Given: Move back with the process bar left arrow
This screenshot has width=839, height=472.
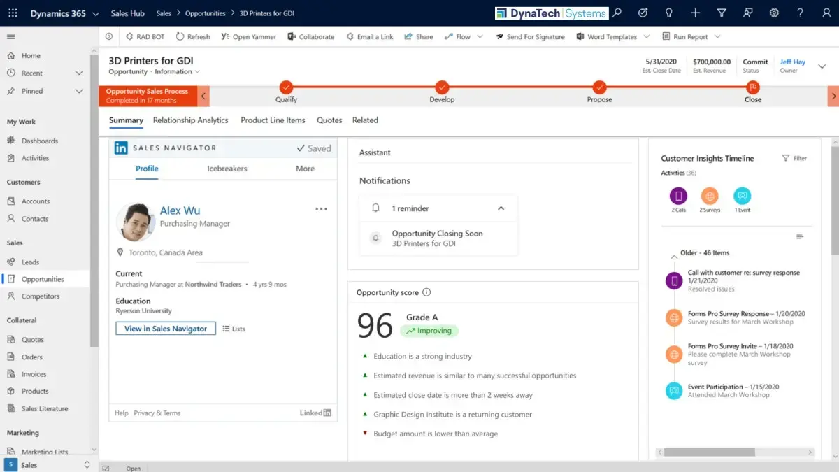Looking at the screenshot, I should tap(203, 96).
